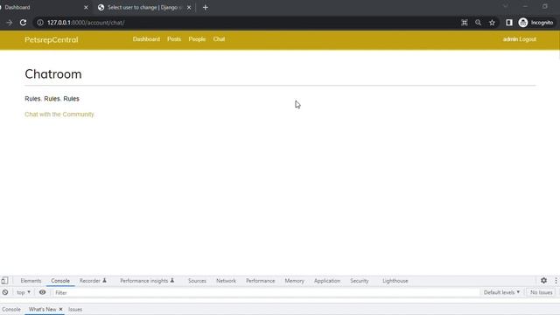Open the Performance insights tab

coord(147,281)
